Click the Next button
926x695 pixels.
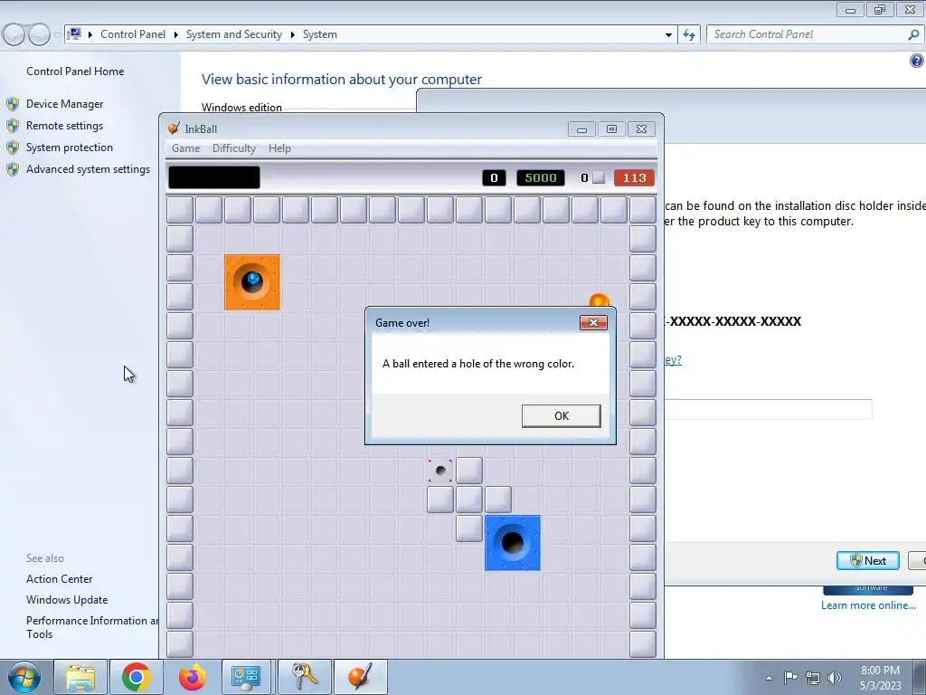(x=867, y=560)
